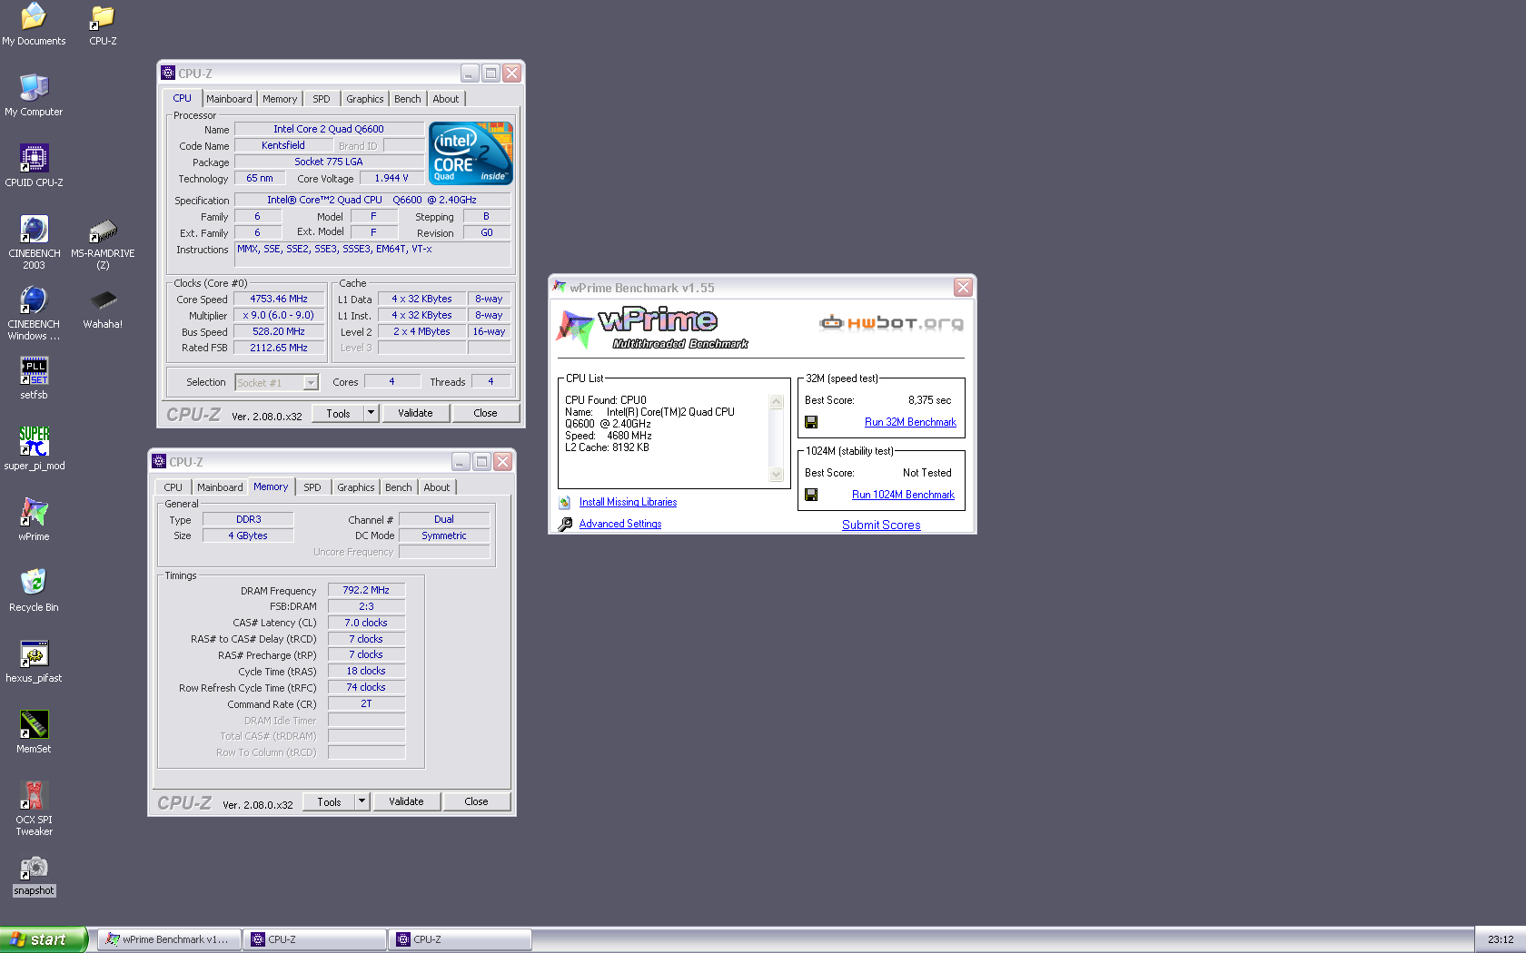Open Bench tab in top CPU-Z window

tap(408, 99)
